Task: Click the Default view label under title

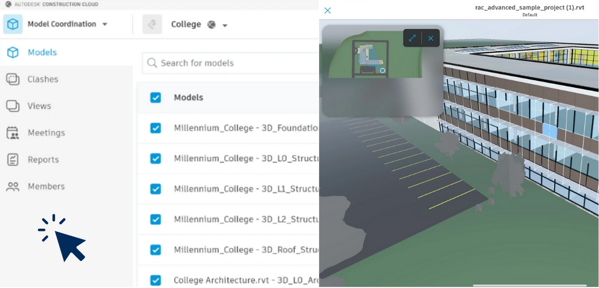Action: click(x=529, y=15)
